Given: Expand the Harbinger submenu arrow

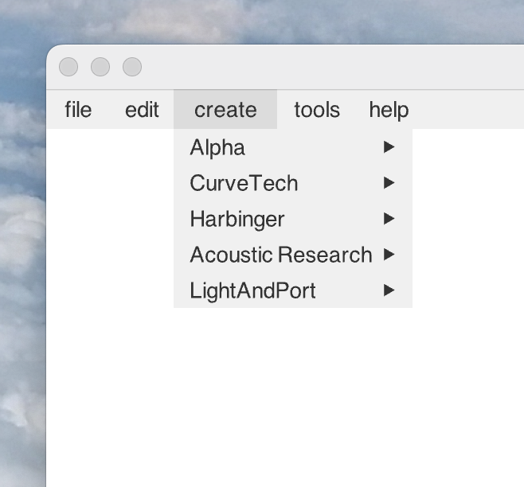Looking at the screenshot, I should (x=389, y=219).
